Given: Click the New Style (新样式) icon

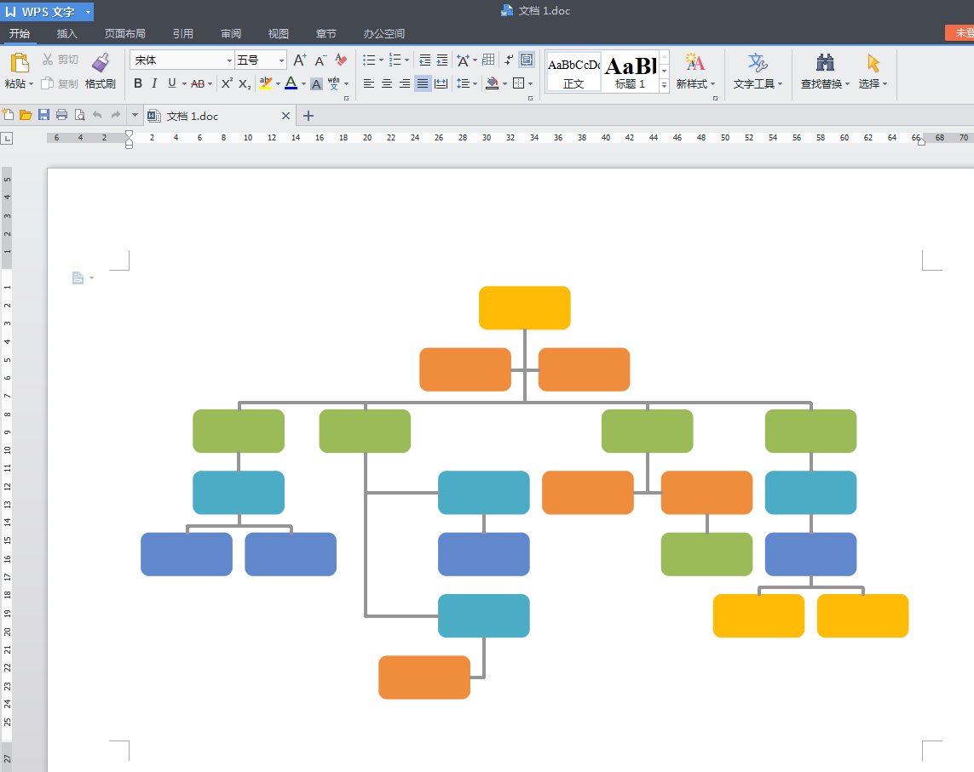Looking at the screenshot, I should click(x=695, y=63).
